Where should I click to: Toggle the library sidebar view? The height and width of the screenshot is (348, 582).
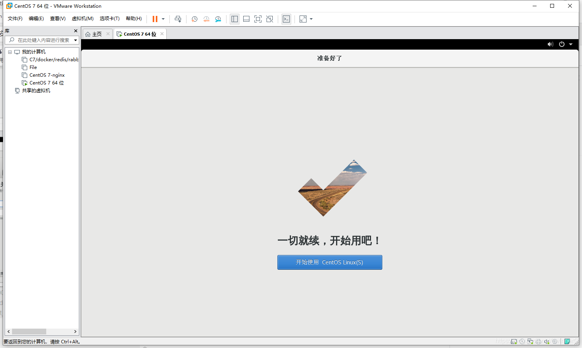click(x=235, y=19)
